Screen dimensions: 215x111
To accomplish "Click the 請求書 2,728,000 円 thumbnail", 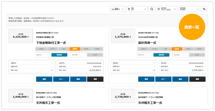I will click(123, 96).
